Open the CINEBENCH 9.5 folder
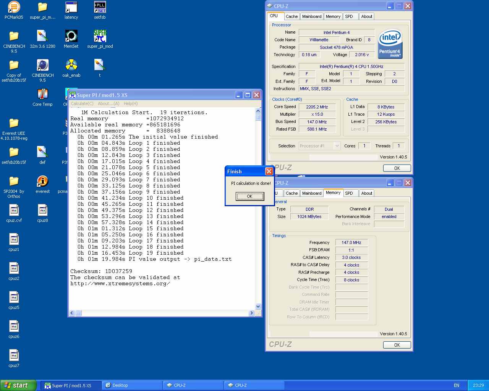Screen dimensions: 489x391 14,42
